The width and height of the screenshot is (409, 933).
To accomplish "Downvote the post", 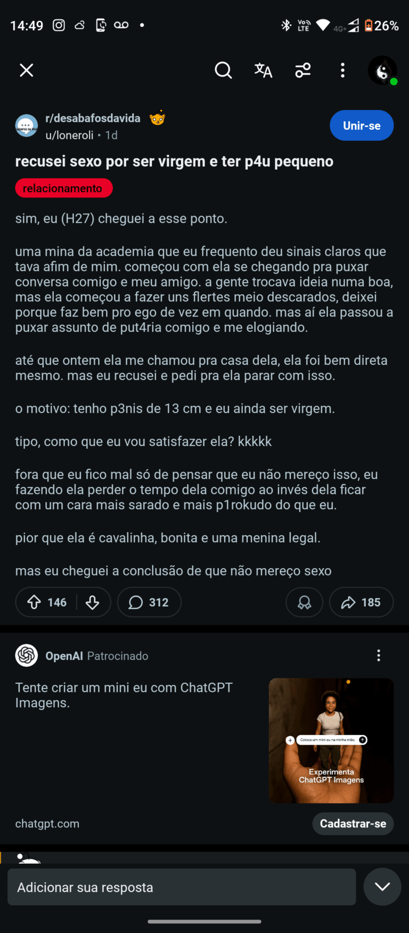I will pos(93,602).
